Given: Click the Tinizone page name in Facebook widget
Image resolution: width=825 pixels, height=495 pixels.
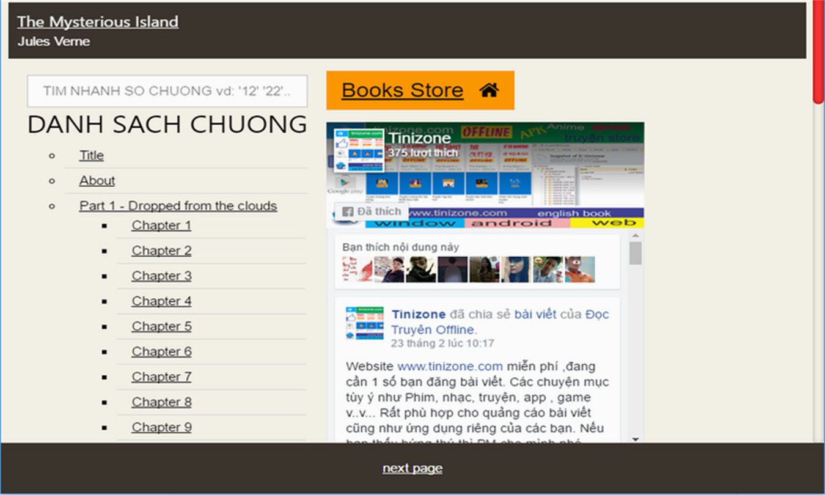Looking at the screenshot, I should (x=420, y=138).
